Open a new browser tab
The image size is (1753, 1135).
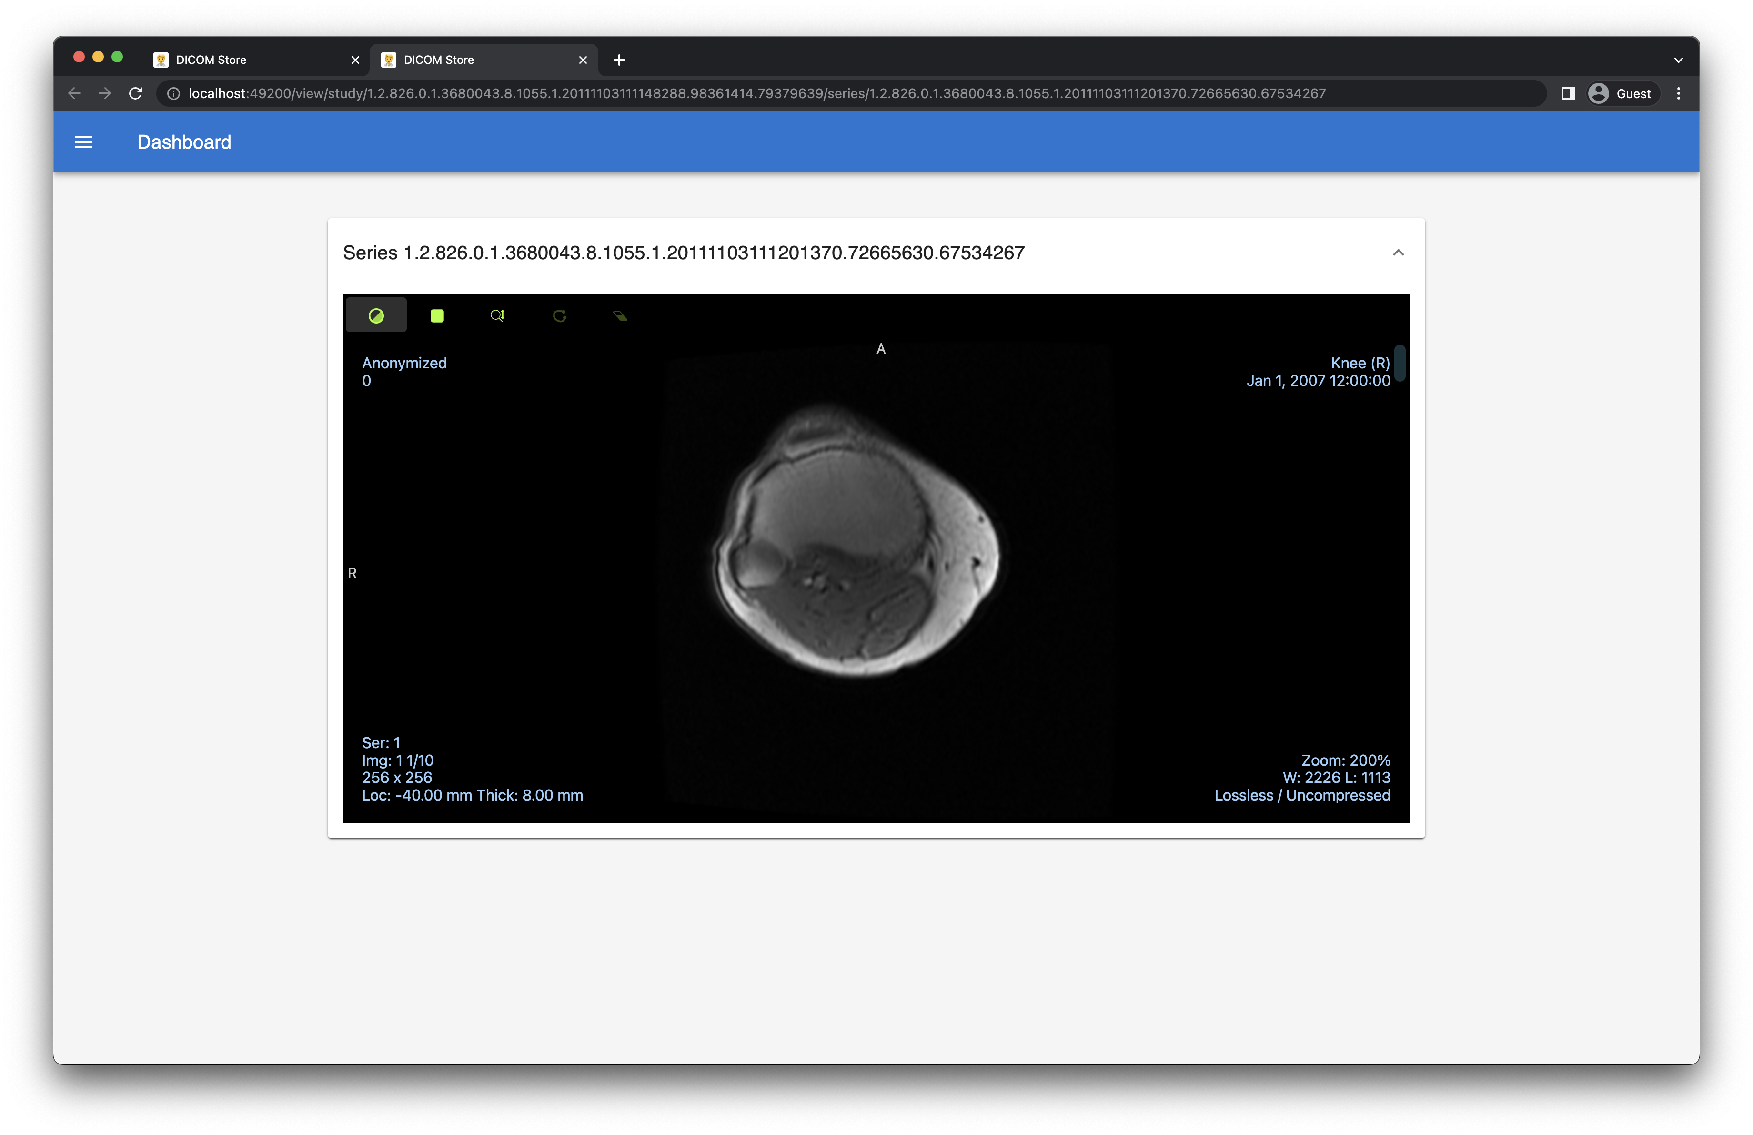tap(619, 60)
